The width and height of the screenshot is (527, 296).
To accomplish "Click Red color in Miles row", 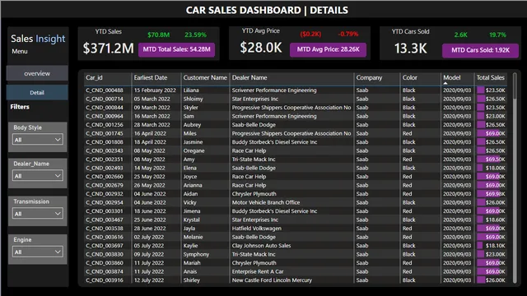I will coord(407,133).
